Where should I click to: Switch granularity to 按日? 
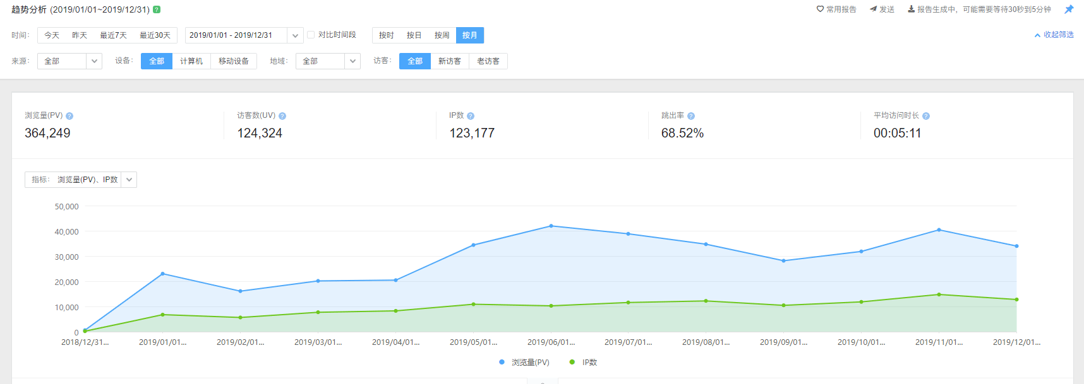pyautogui.click(x=414, y=35)
